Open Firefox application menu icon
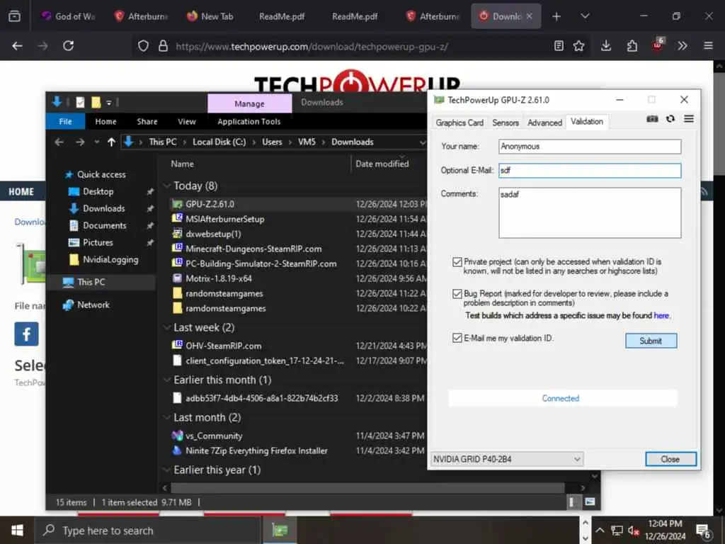 (x=708, y=46)
